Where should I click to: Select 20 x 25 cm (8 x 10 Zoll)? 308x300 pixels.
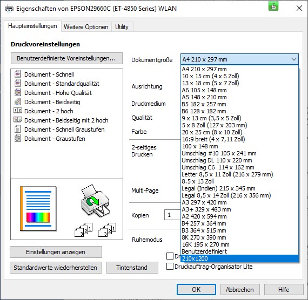[239, 132]
